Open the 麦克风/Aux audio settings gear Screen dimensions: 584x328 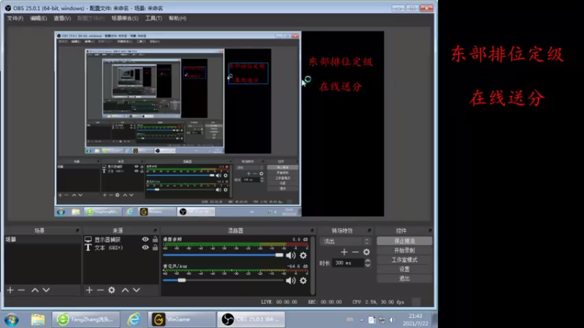point(303,281)
